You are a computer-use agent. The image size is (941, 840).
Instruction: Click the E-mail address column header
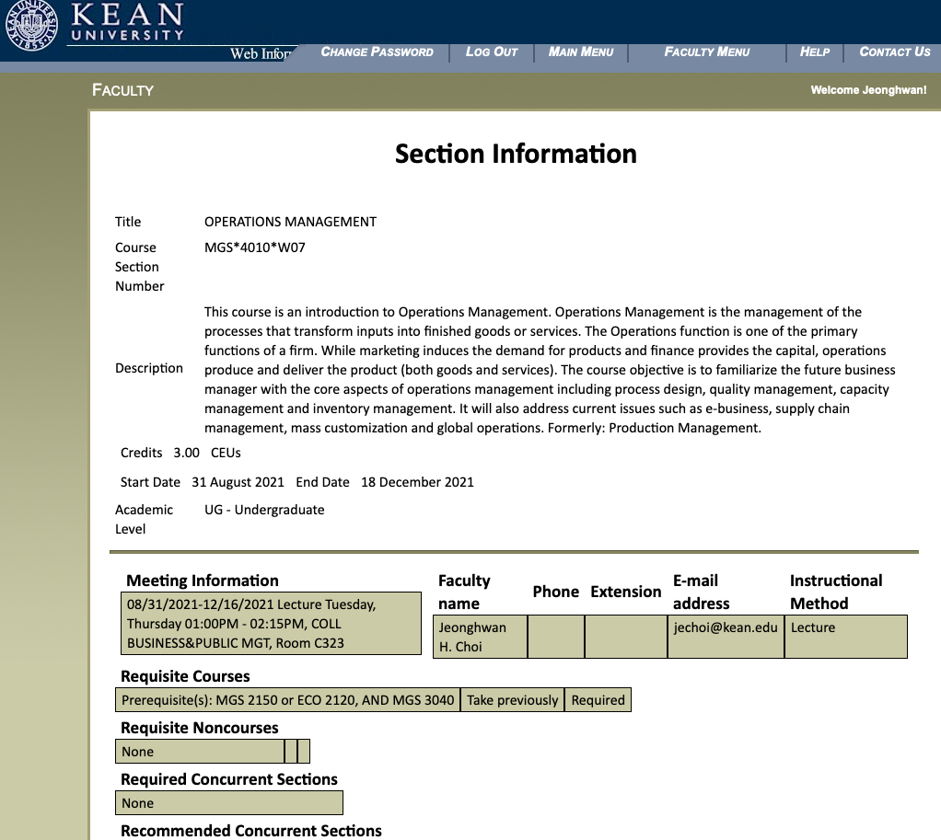(701, 592)
